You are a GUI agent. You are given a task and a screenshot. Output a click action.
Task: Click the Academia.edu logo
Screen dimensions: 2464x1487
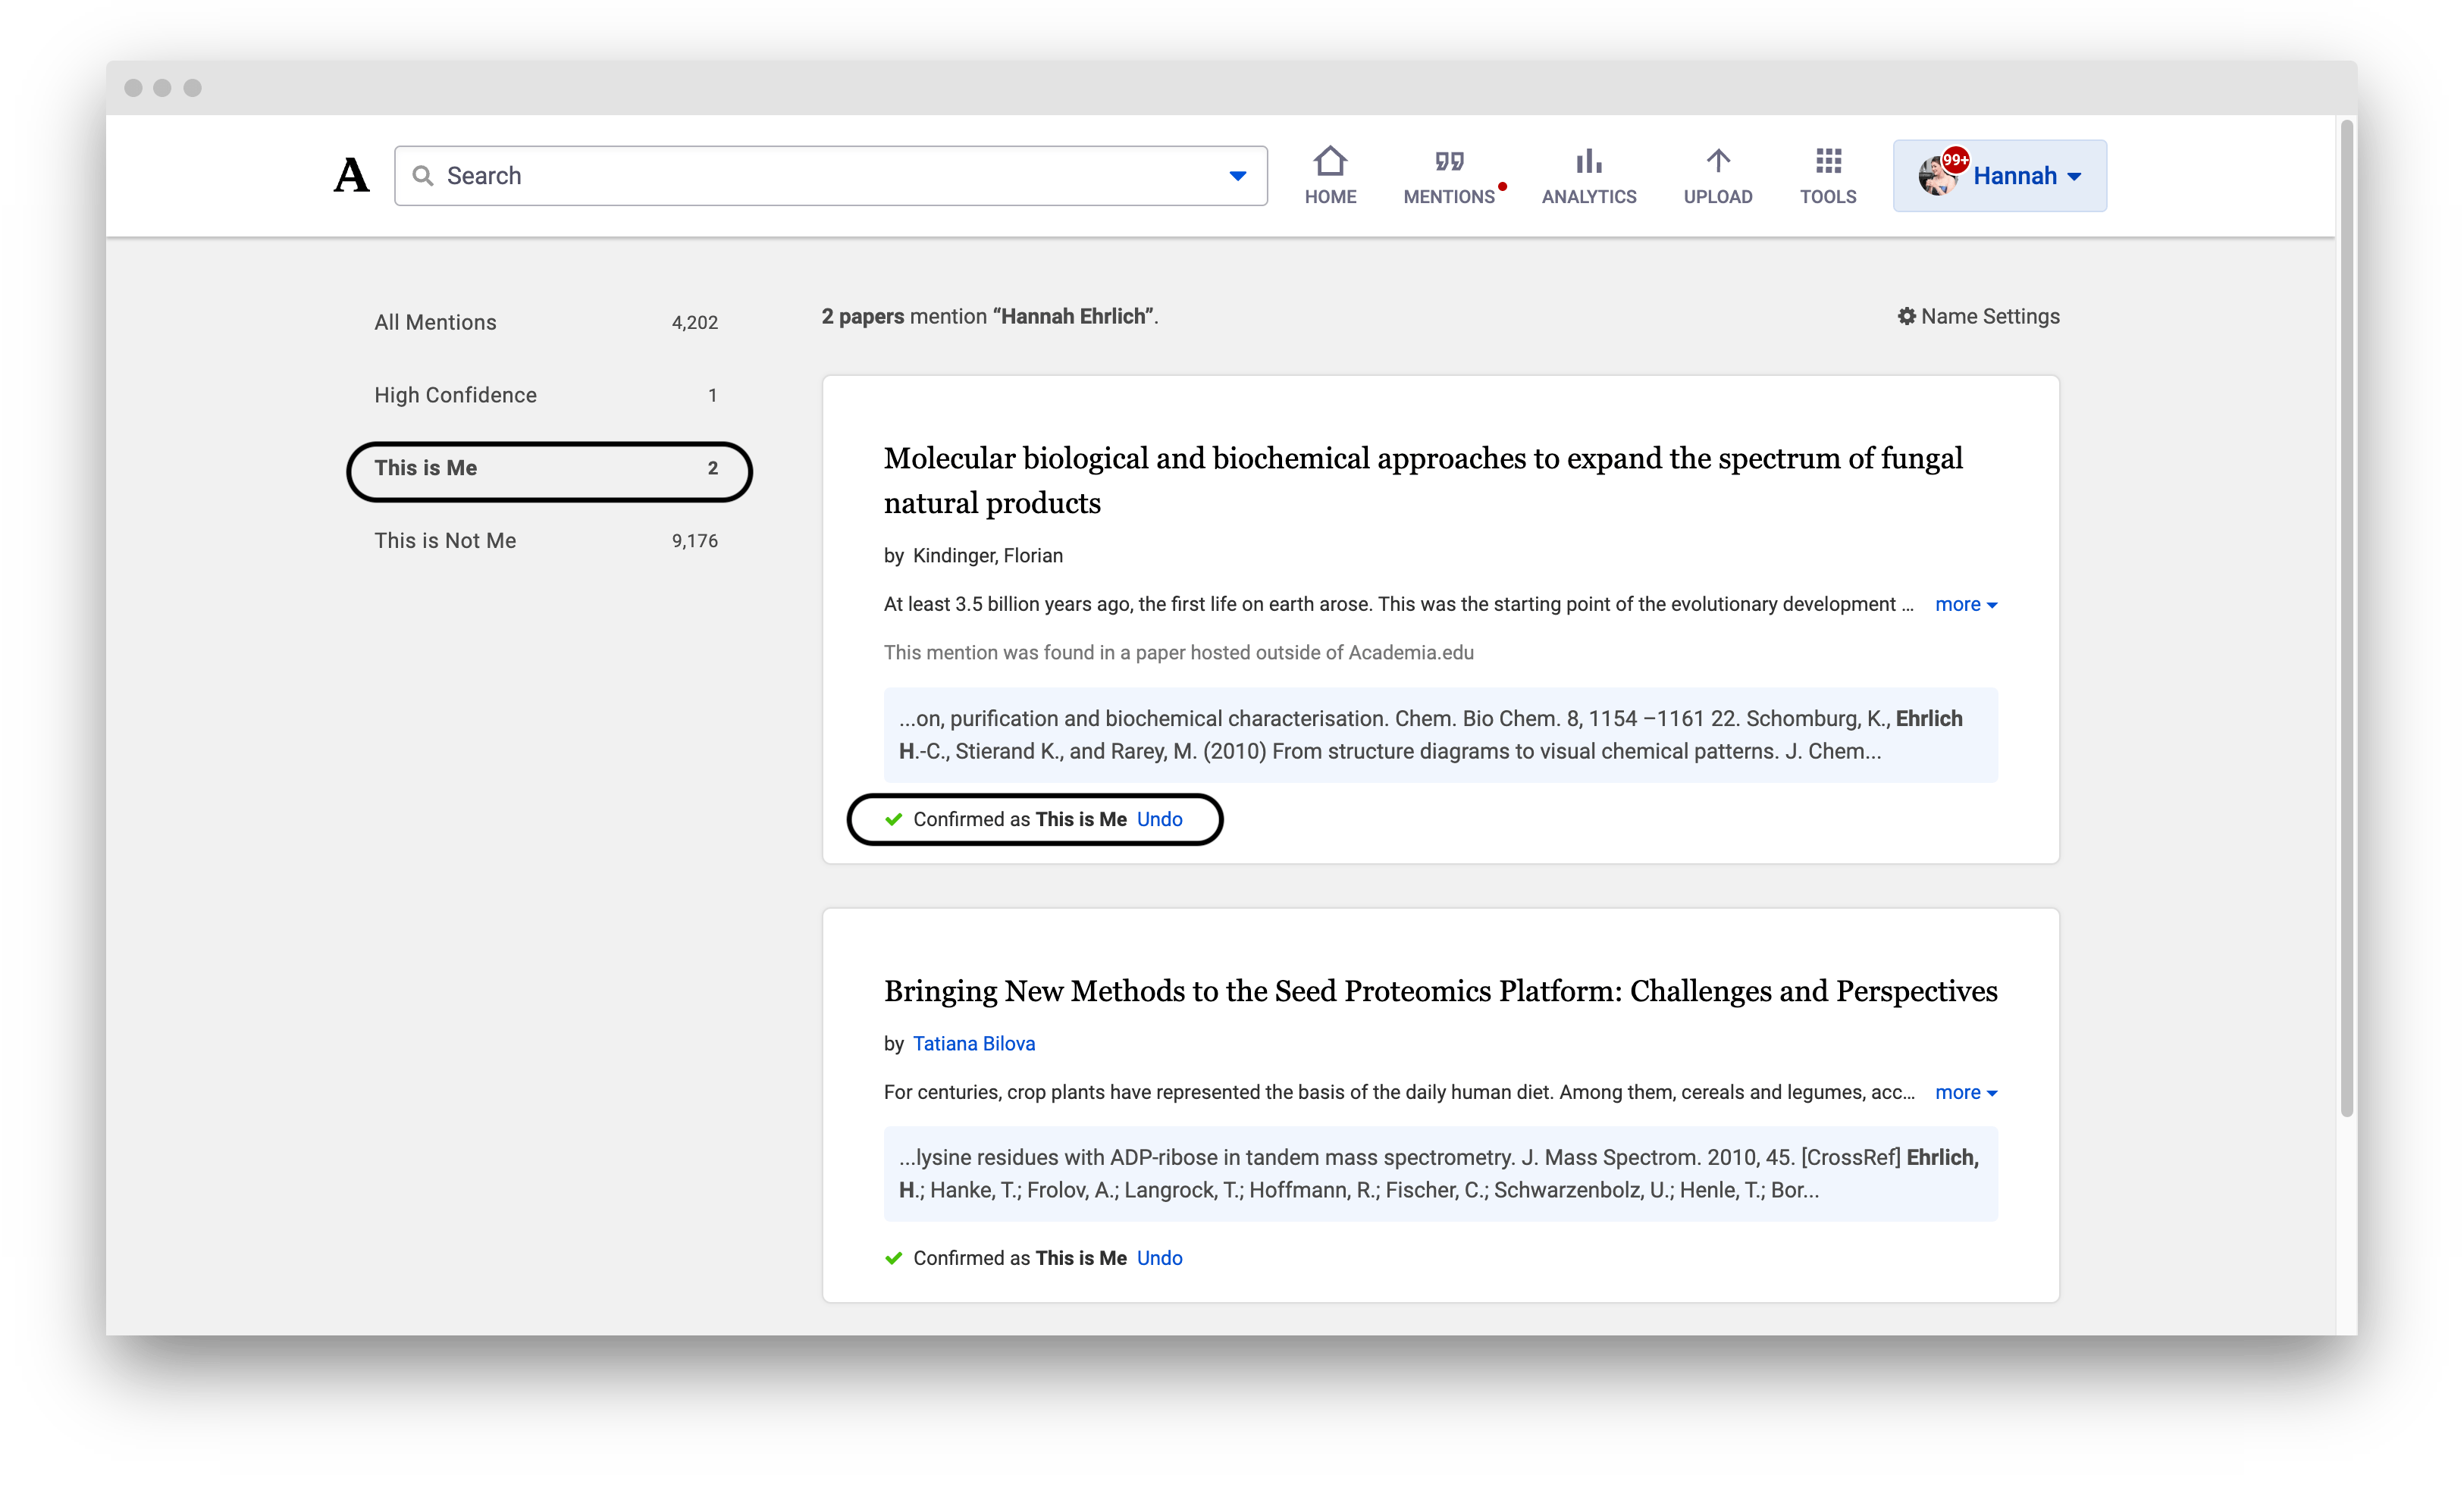[351, 175]
